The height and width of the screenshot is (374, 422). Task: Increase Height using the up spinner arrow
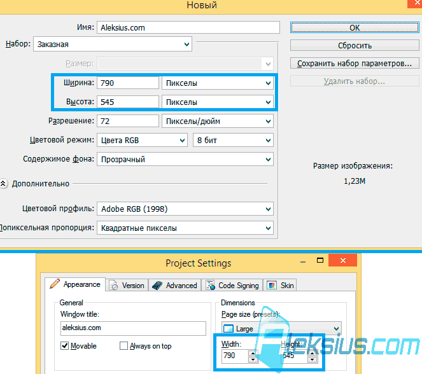coord(312,353)
